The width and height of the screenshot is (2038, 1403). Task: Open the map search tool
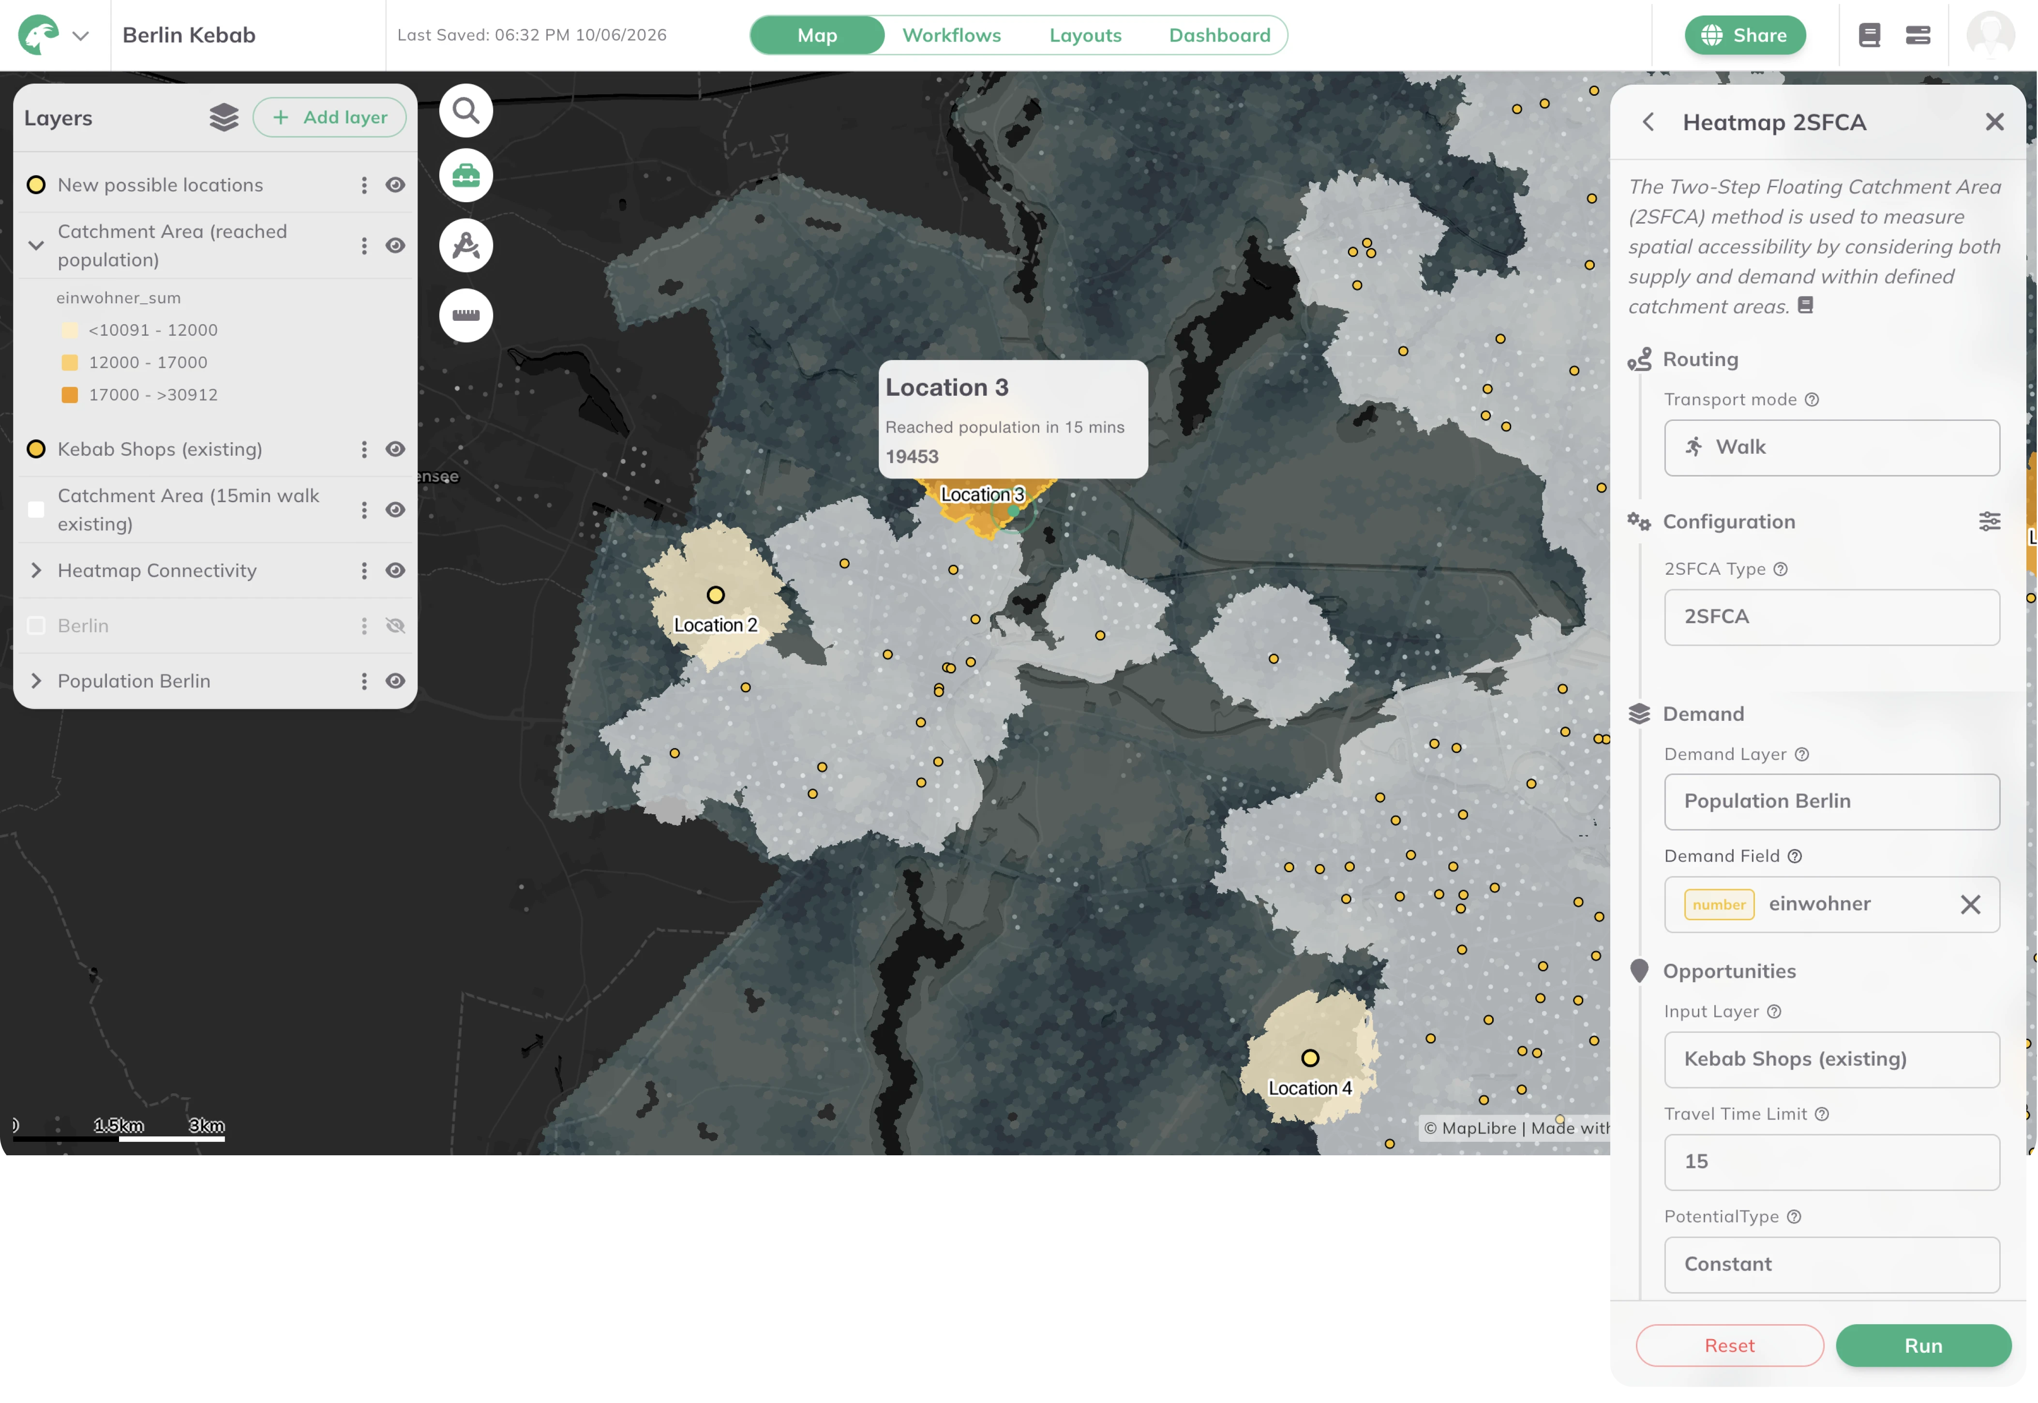click(466, 111)
